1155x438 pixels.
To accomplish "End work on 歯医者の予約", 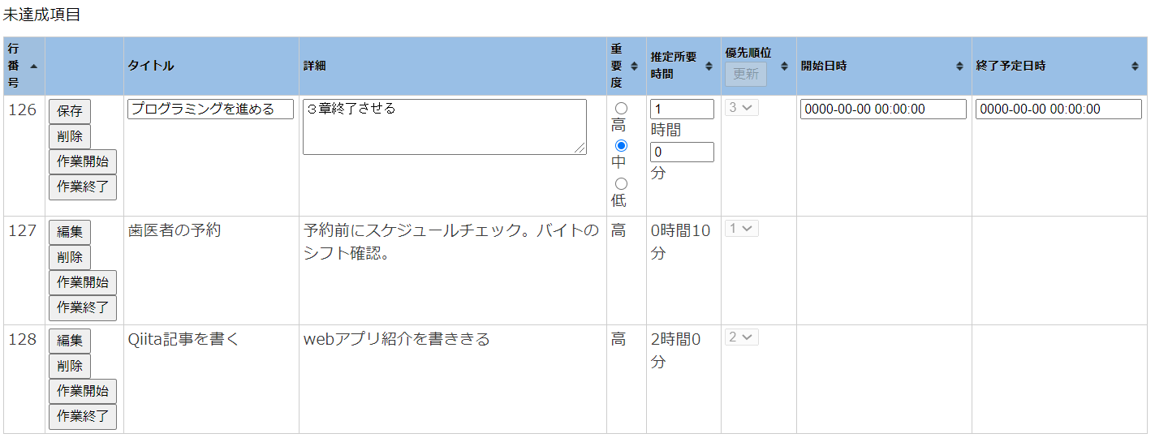I will pyautogui.click(x=83, y=307).
